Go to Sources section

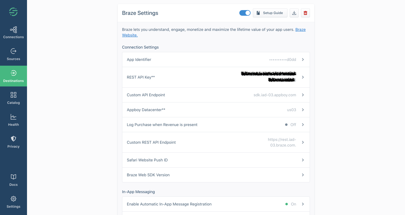[x=13, y=54]
